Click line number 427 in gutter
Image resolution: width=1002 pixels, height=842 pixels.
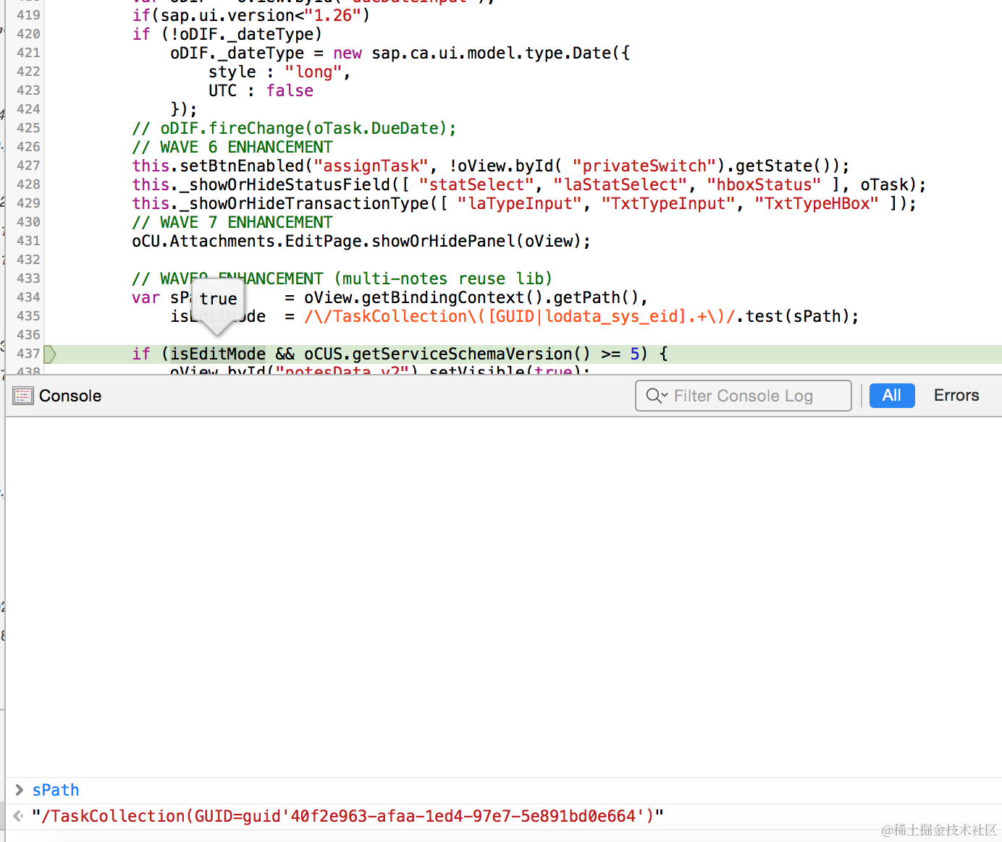[28, 166]
